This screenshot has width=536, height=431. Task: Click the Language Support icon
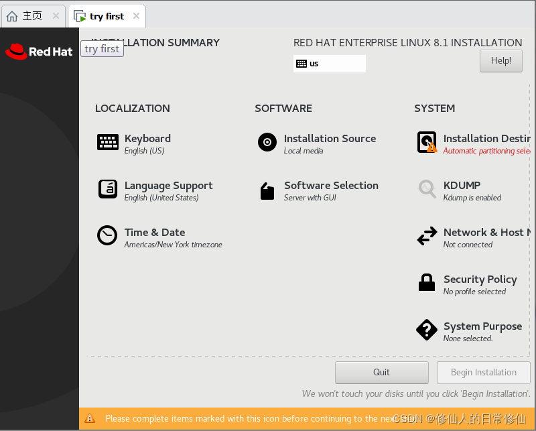[x=108, y=189]
